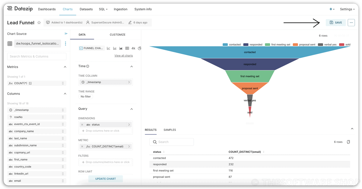Collapse the Chart Source panel arrow icon

(66, 34)
